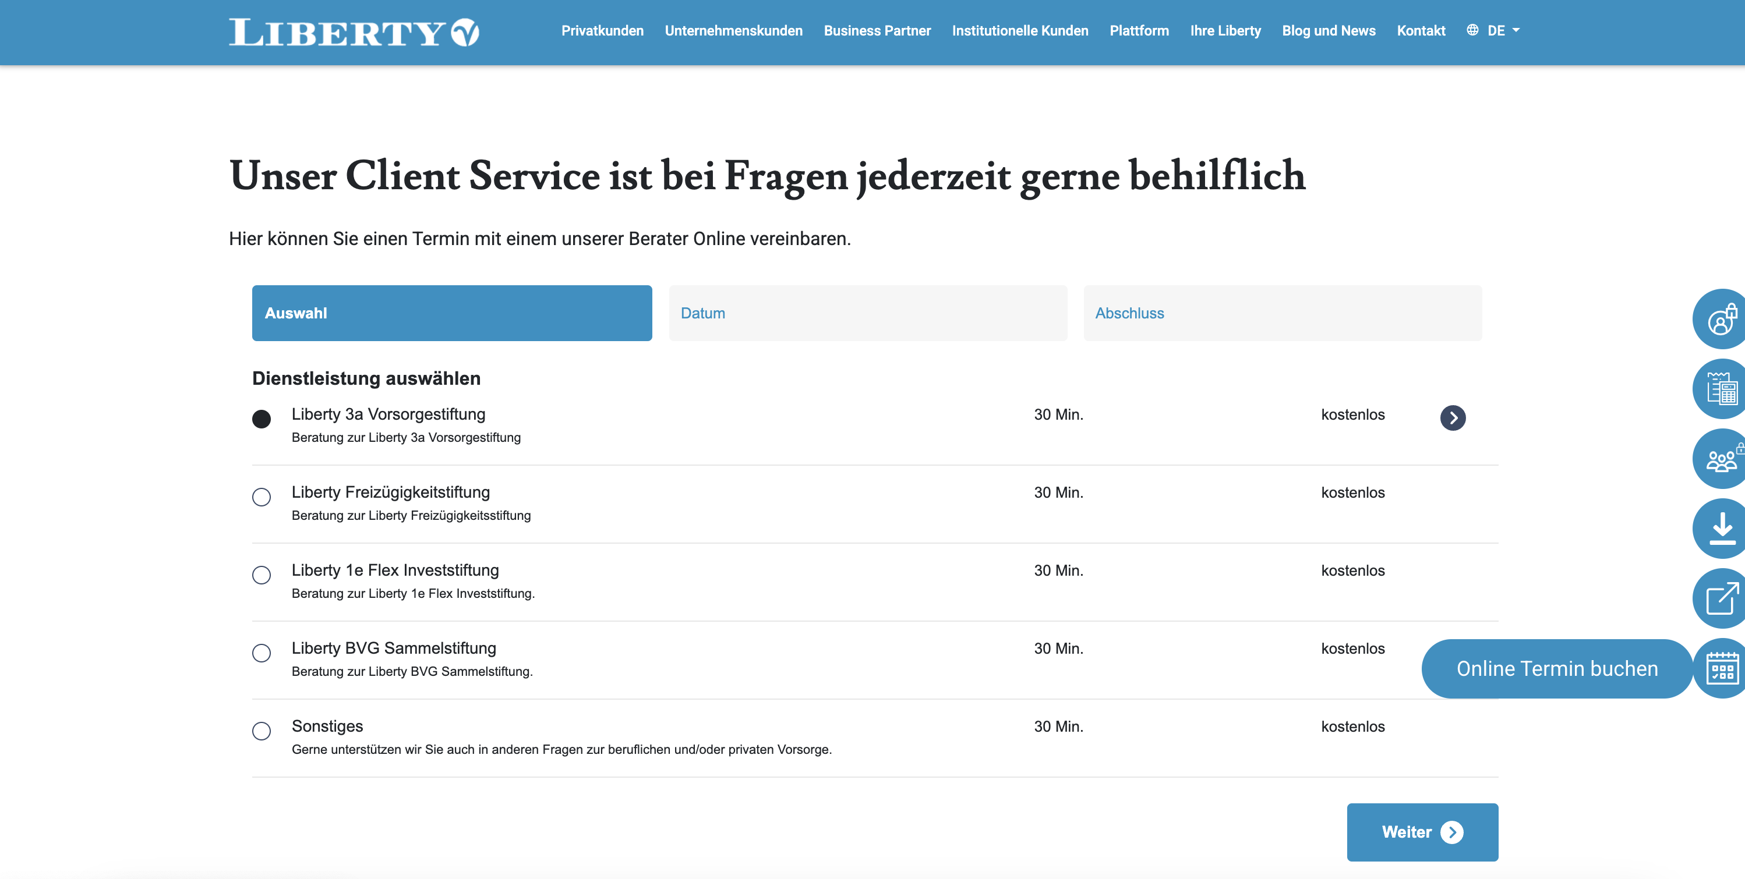The height and width of the screenshot is (879, 1745).
Task: Choose the Sonstiges radio option
Action: [262, 731]
